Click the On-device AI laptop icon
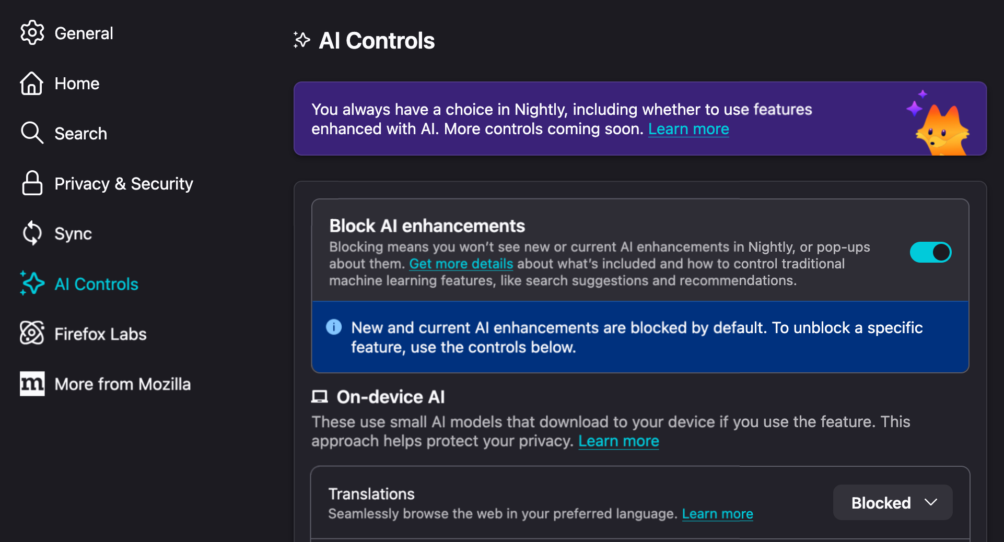1004x542 pixels. (320, 397)
